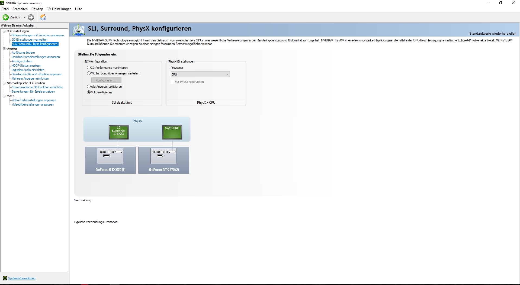Open the back history dropdown arrow
This screenshot has width=520, height=285.
click(x=25, y=17)
